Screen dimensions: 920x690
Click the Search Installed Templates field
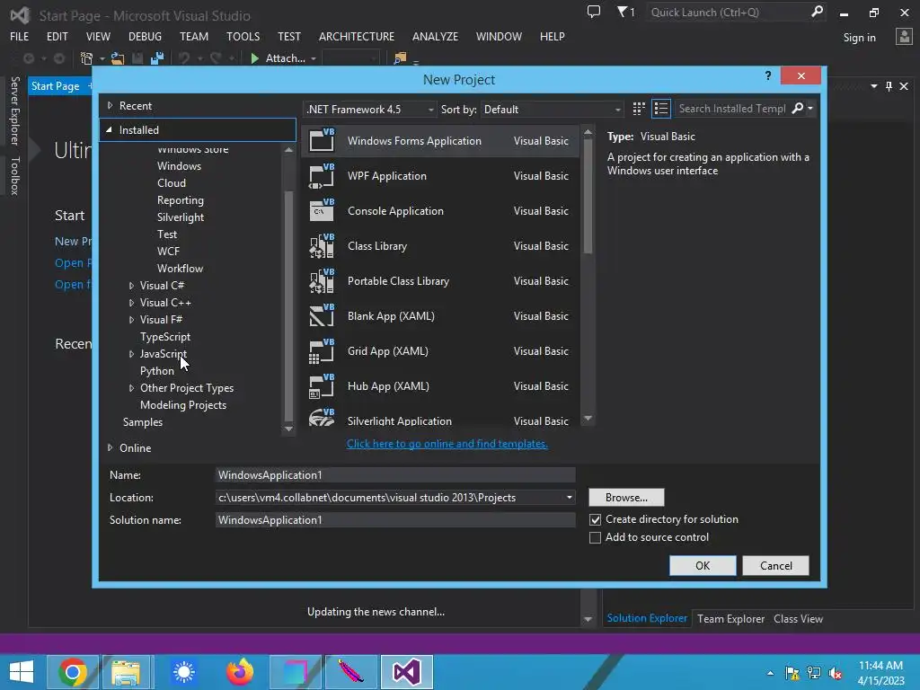point(731,109)
